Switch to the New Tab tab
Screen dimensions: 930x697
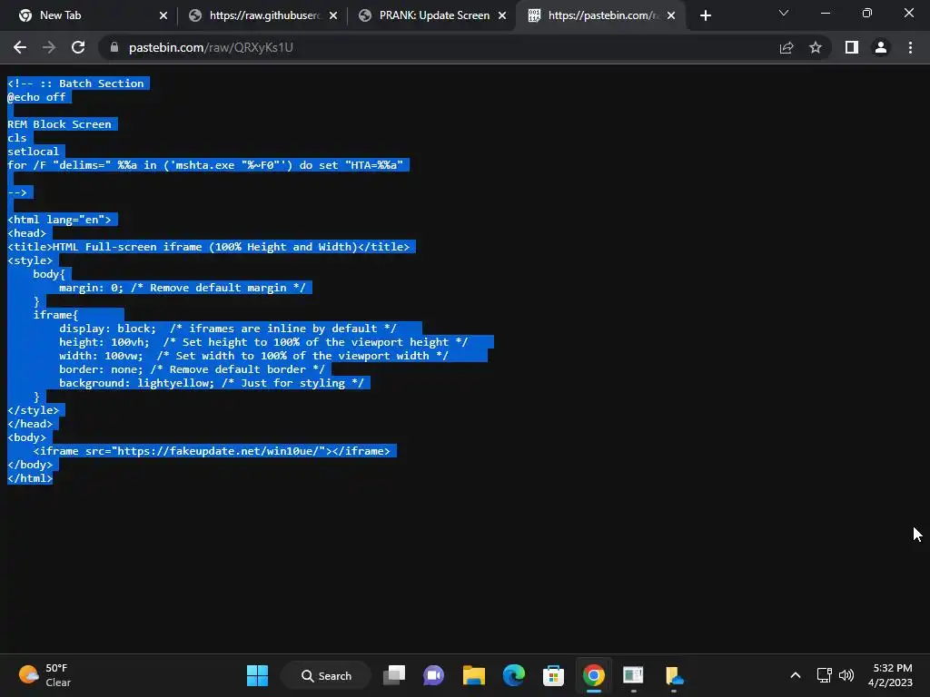89,15
